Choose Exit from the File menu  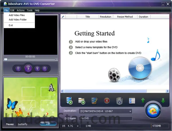[x=19, y=25]
